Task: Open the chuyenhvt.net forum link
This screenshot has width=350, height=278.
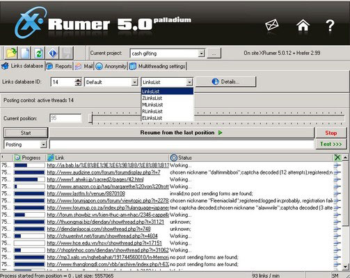Action: [x=102, y=236]
